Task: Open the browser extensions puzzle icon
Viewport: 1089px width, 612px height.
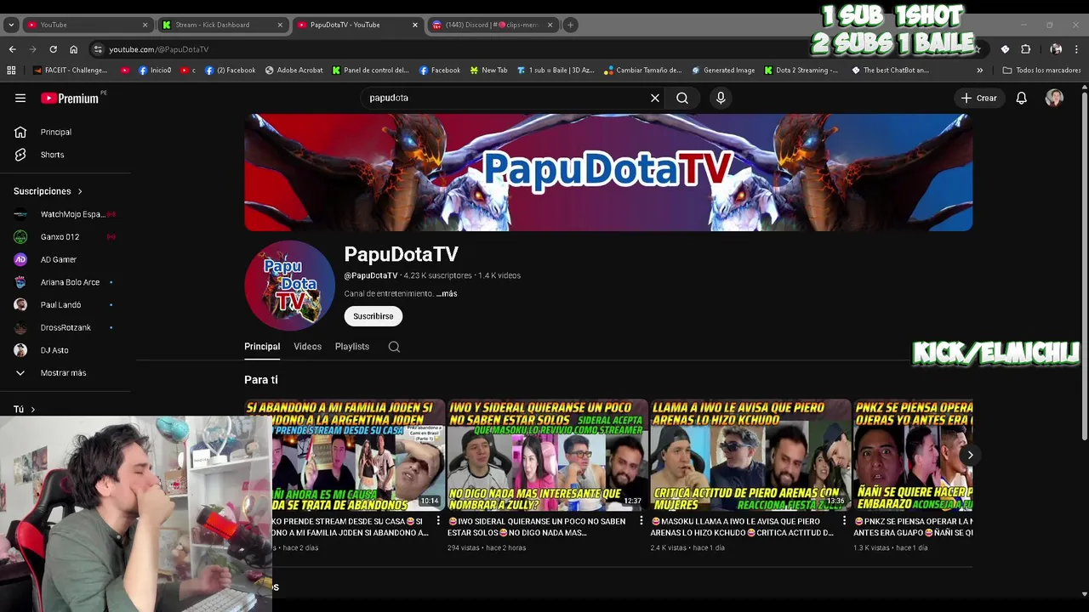Action: click(1026, 49)
